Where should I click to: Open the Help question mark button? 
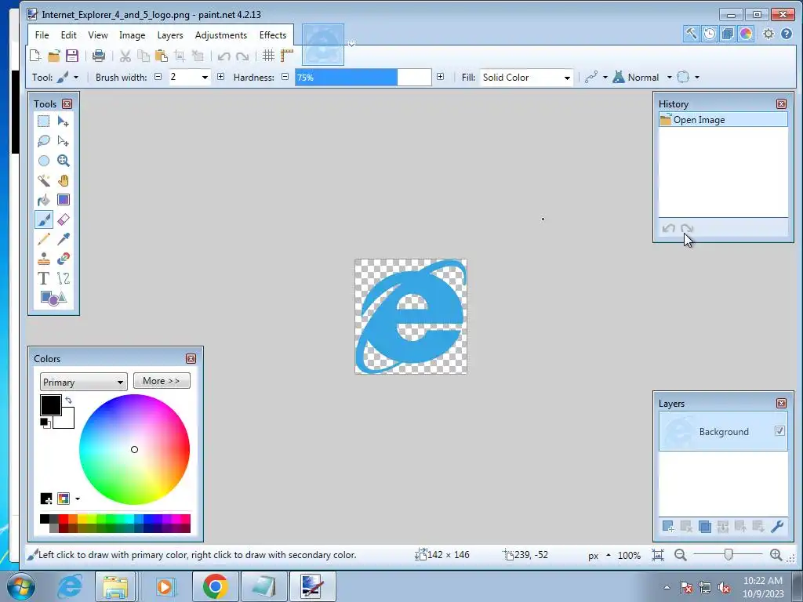point(787,34)
